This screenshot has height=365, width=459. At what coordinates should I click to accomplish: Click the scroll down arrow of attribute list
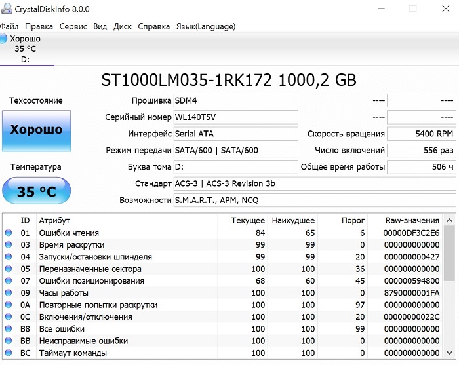(450, 353)
